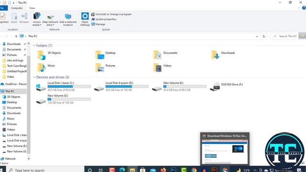Open Photoshop from the taskbar

(x=173, y=170)
